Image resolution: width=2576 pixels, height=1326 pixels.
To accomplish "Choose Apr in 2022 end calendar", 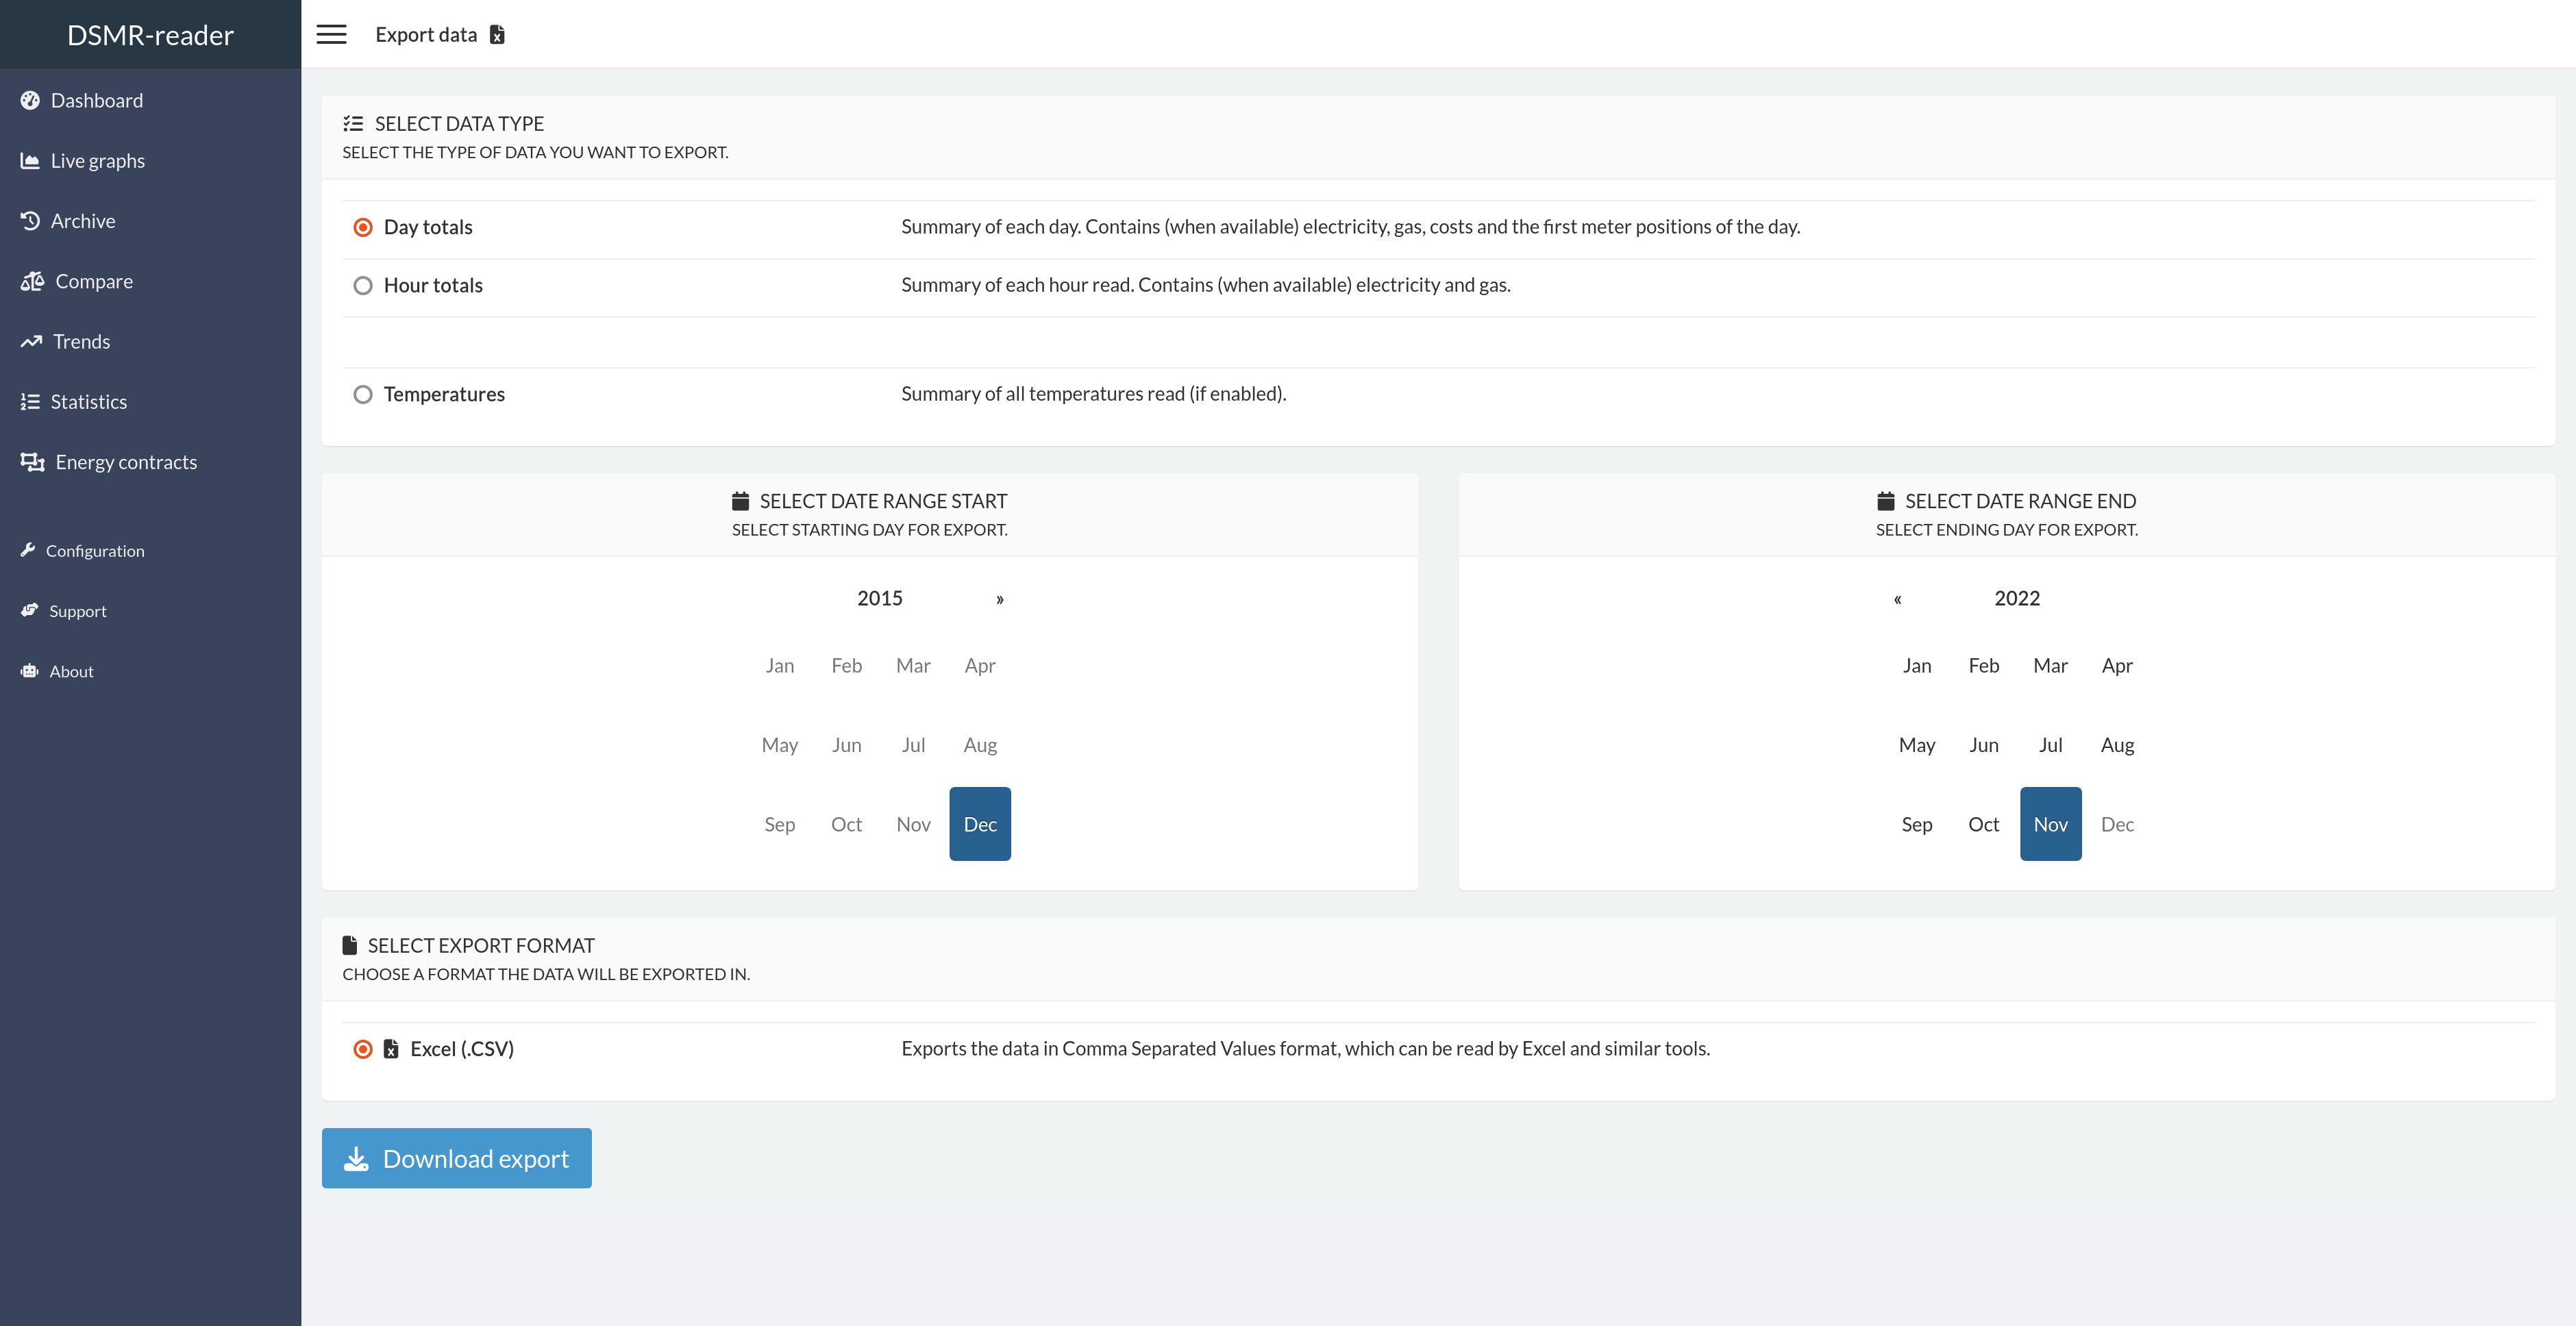I will click(2117, 666).
